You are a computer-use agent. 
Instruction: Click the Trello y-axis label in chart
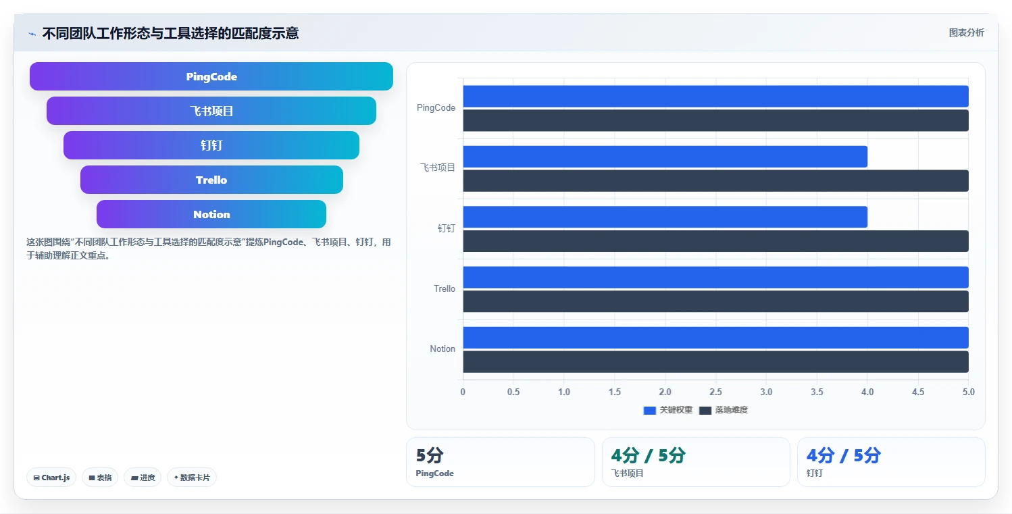pos(445,289)
